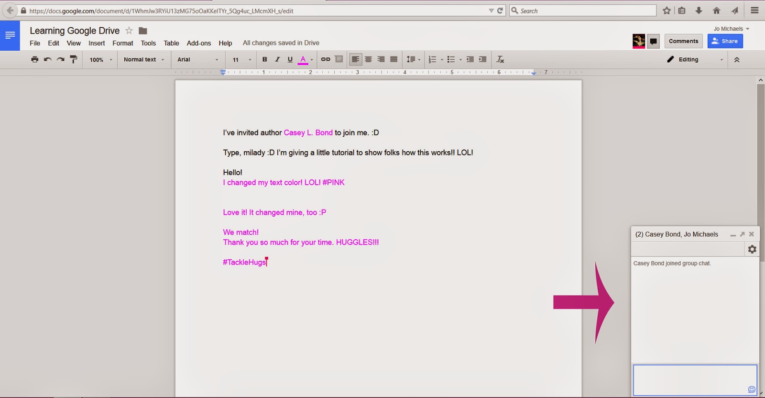Insert a numbered list
The width and height of the screenshot is (765, 398).
coord(432,59)
